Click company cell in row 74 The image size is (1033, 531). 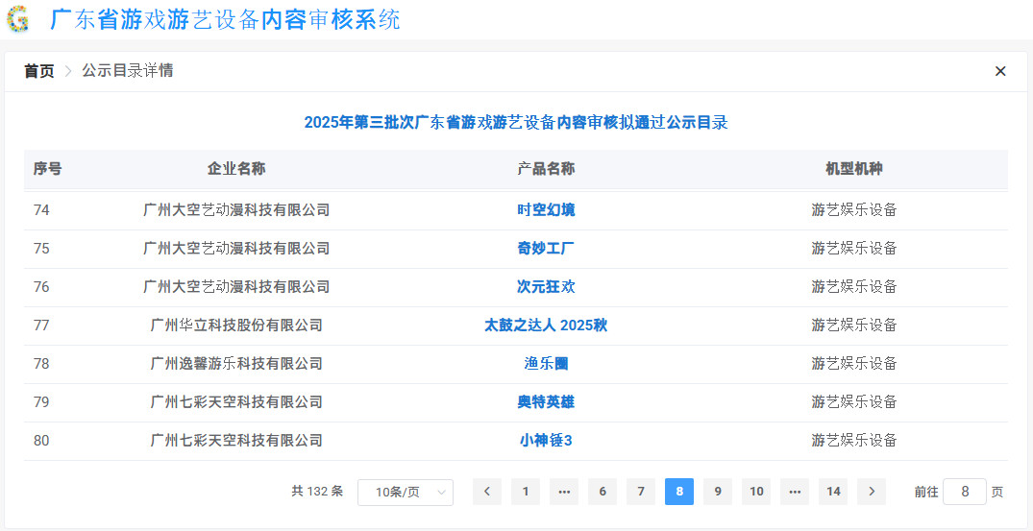tap(236, 210)
